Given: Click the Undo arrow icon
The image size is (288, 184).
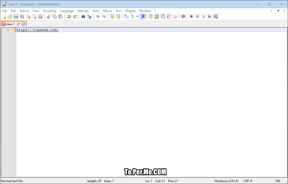Looking at the screenshot, I should coord(69,16).
